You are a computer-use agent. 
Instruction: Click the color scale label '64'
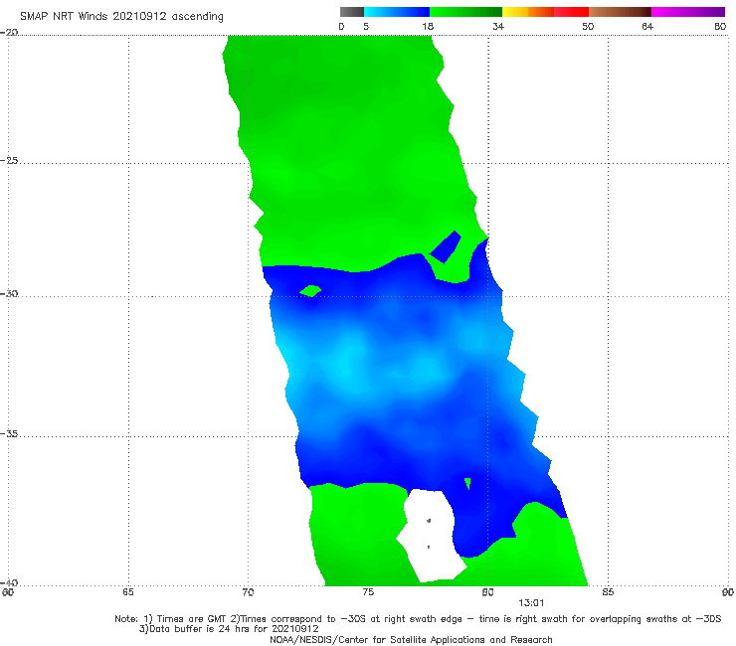point(647,27)
